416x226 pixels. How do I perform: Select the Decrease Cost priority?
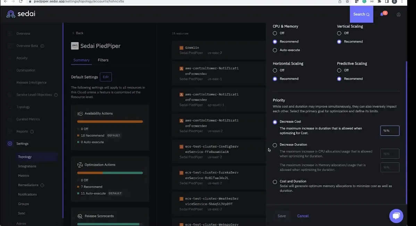tap(275, 122)
